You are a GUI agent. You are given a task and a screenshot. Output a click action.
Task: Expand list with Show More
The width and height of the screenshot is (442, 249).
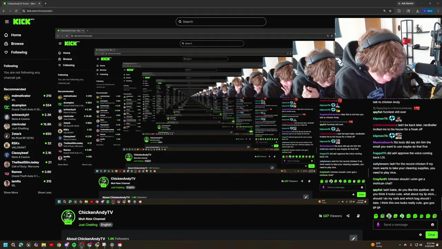(11, 192)
